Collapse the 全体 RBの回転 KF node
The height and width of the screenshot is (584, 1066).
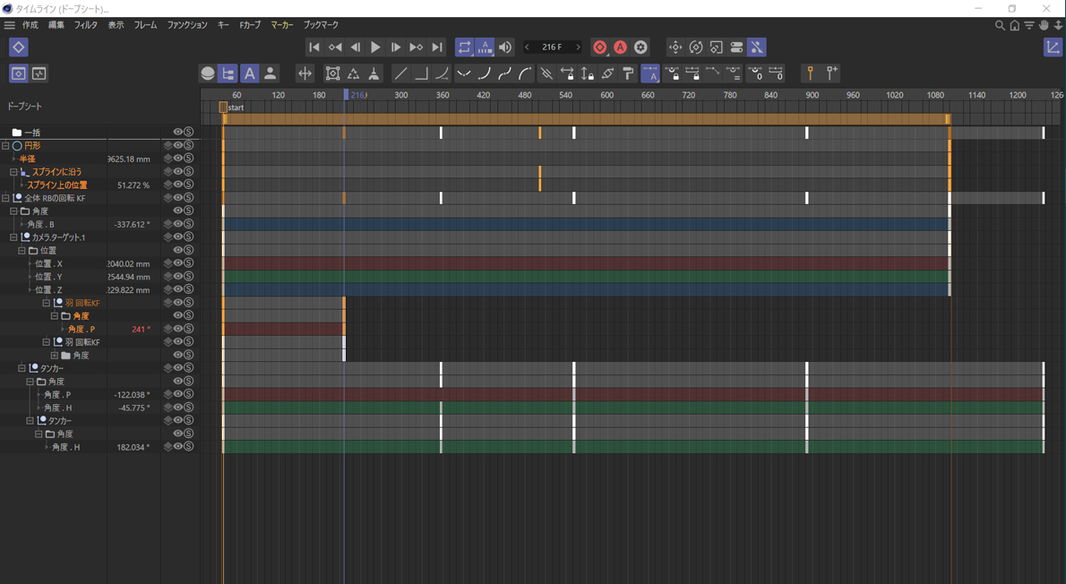5,198
